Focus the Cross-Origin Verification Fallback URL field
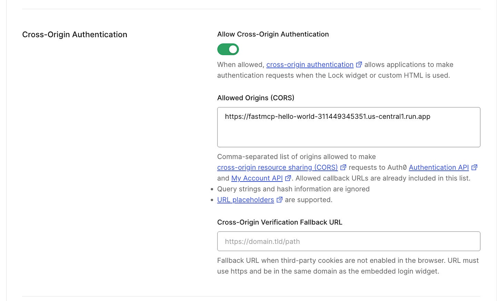502x301 pixels. tap(349, 241)
